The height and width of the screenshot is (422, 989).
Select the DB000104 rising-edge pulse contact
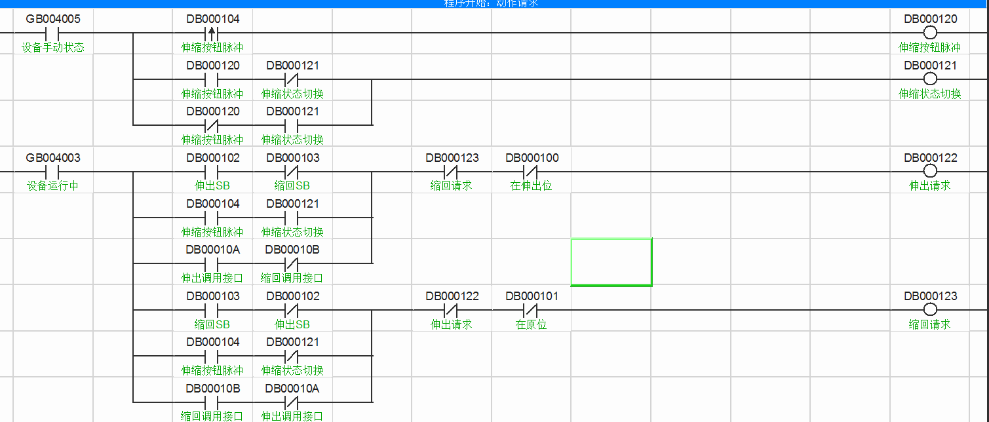click(212, 33)
